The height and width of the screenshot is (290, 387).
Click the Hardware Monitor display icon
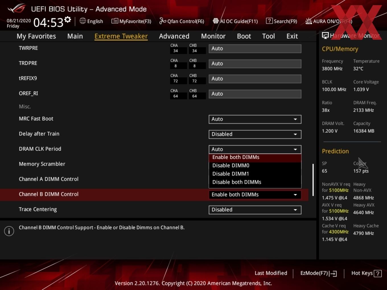(x=325, y=36)
